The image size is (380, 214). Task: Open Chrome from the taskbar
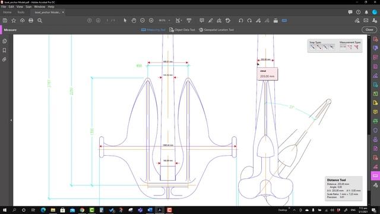click(x=82, y=210)
